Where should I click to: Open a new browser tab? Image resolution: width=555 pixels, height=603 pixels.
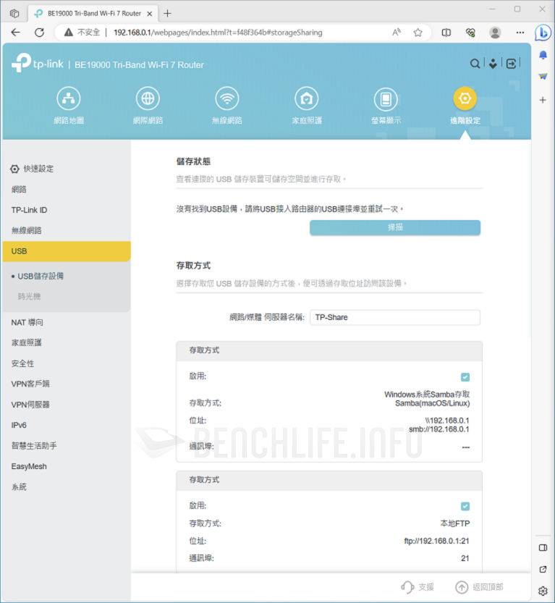pyautogui.click(x=167, y=14)
